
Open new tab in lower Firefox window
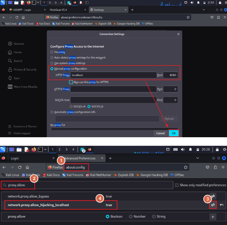click(x=110, y=158)
